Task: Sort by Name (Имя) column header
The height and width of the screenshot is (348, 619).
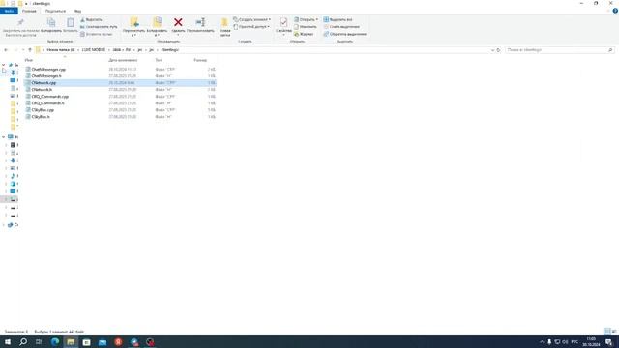Action: pos(29,60)
